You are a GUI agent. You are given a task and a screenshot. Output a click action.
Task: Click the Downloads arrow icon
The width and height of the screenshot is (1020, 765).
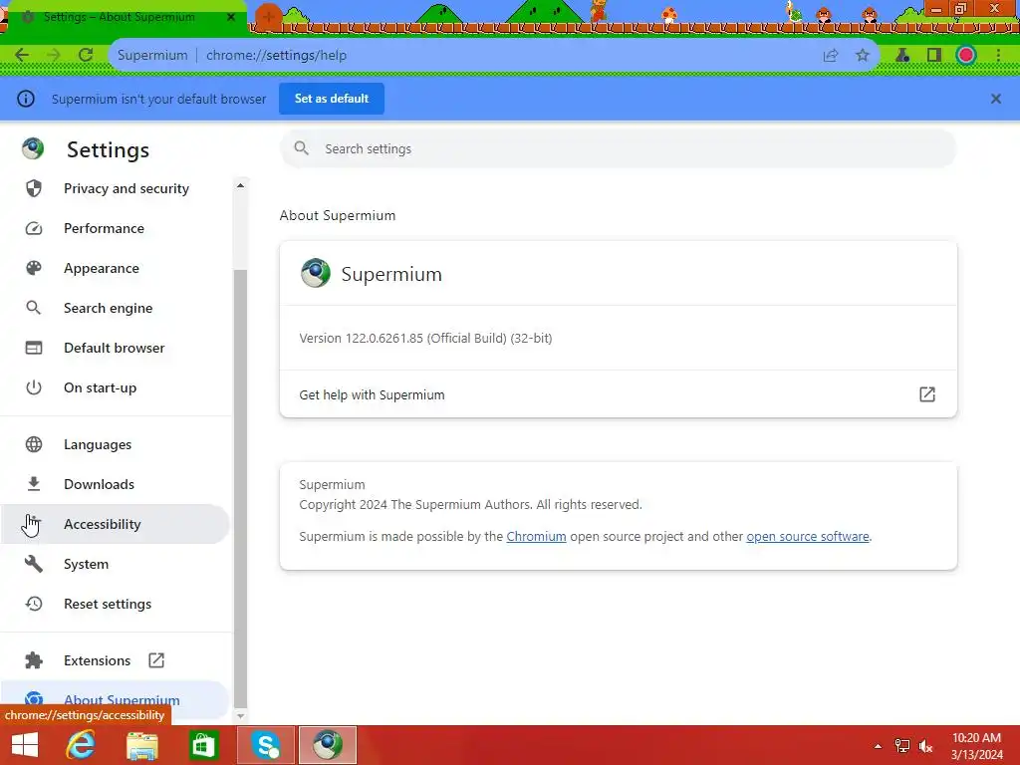pyautogui.click(x=34, y=484)
